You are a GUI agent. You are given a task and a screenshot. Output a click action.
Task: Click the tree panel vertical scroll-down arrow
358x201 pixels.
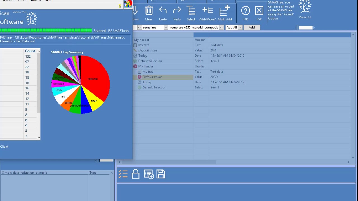[353, 157]
